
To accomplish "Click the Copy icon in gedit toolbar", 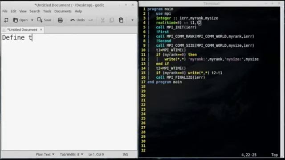I will (x=112, y=20).
